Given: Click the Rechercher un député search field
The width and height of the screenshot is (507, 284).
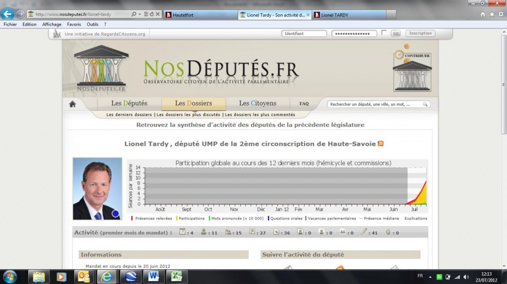Looking at the screenshot, I should [x=378, y=104].
